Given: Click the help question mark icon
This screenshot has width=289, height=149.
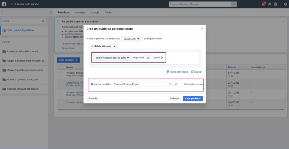Looking at the screenshot, I should 285,4.
